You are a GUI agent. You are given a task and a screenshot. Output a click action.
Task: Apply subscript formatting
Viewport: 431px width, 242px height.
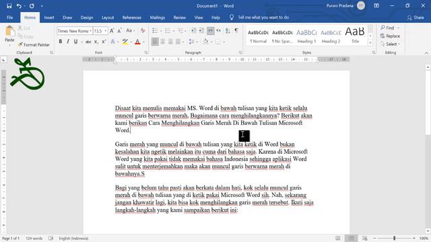[96, 42]
